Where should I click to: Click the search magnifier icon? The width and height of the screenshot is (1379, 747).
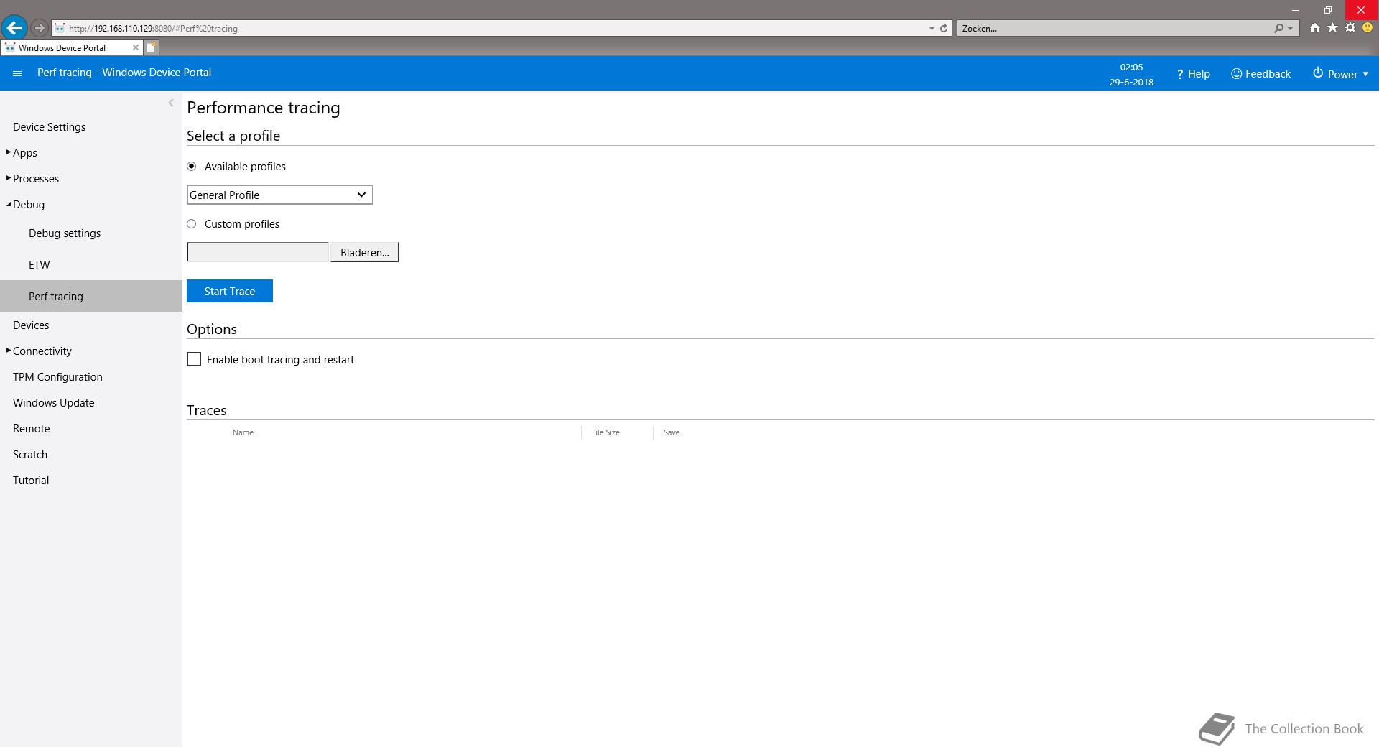click(1278, 28)
